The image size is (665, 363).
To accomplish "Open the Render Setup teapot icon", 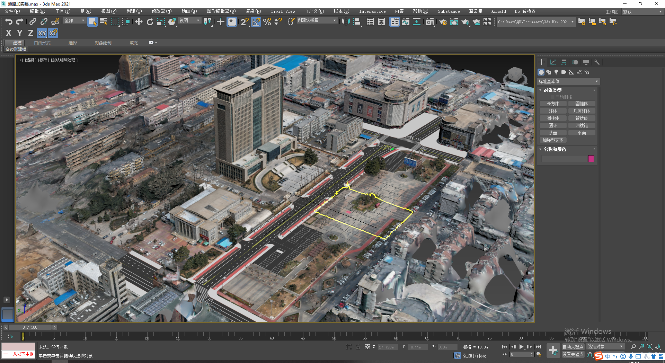I will click(443, 22).
